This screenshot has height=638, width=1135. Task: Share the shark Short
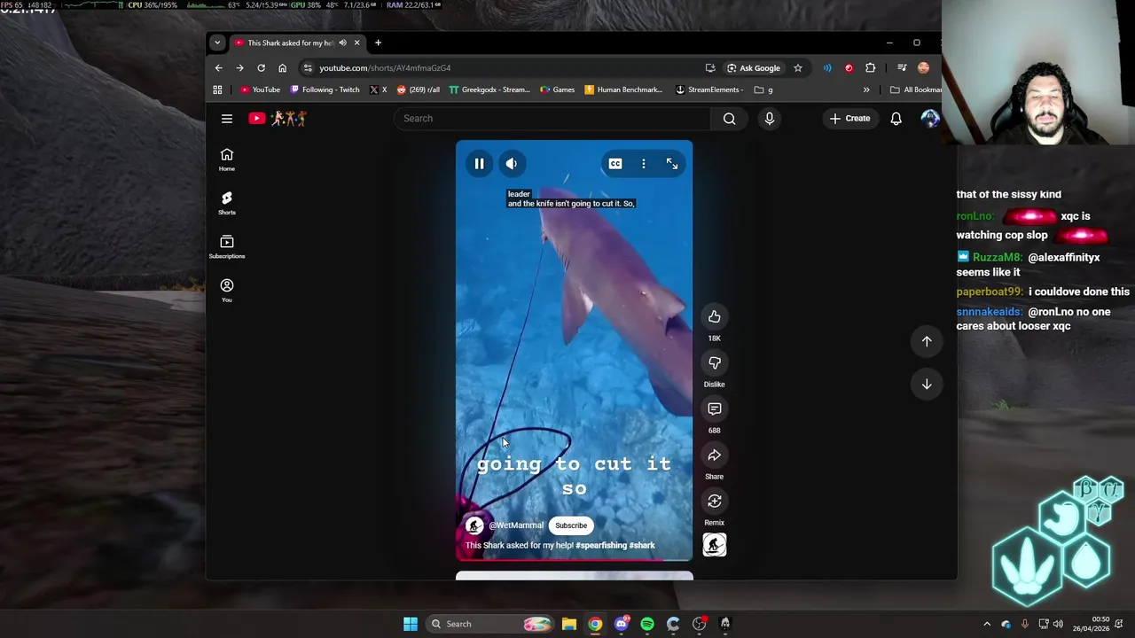point(714,455)
